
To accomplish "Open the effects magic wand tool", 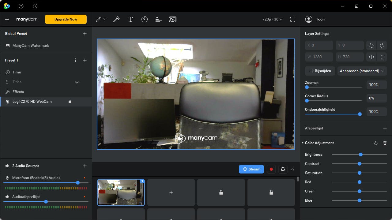I will [x=116, y=19].
